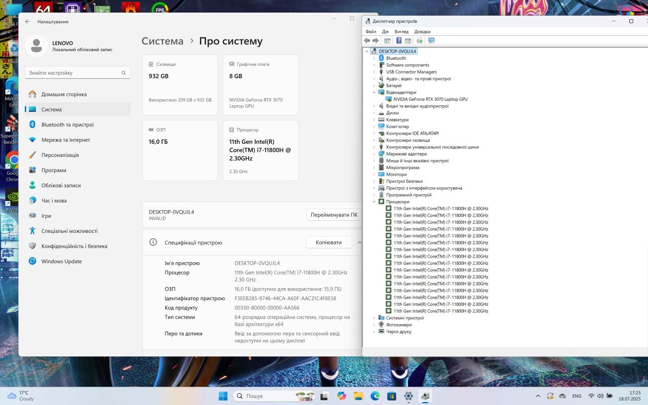
Task: Click monitor scan-hardware icon in Device Manager toolbar
Action: (x=431, y=40)
